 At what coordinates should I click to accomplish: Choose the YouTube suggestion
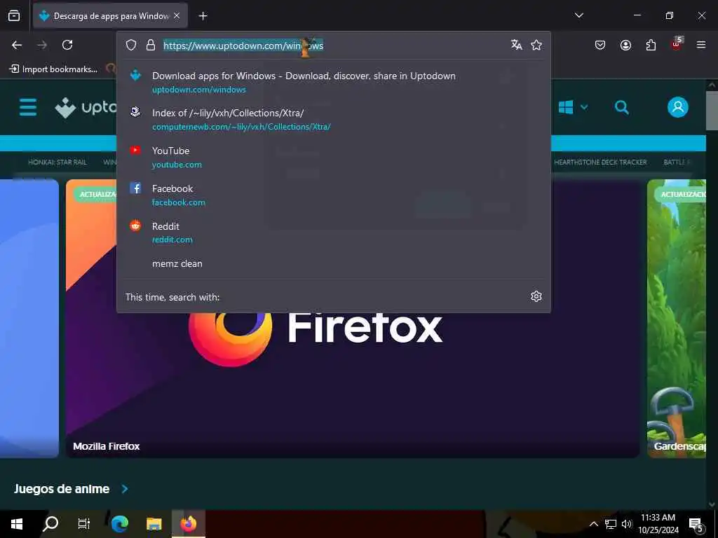pyautogui.click(x=333, y=158)
